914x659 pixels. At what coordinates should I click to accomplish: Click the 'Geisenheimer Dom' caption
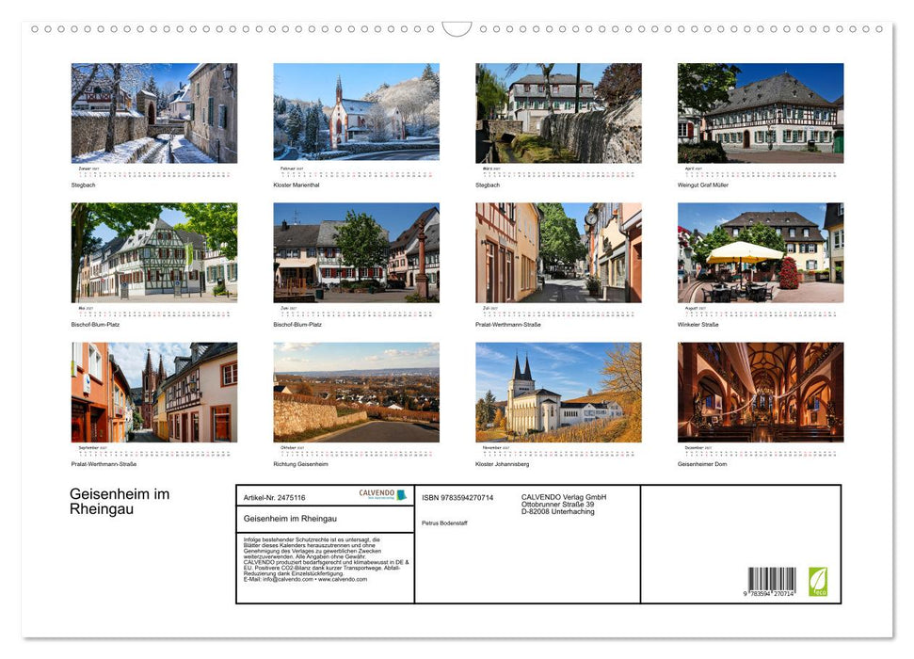[702, 464]
